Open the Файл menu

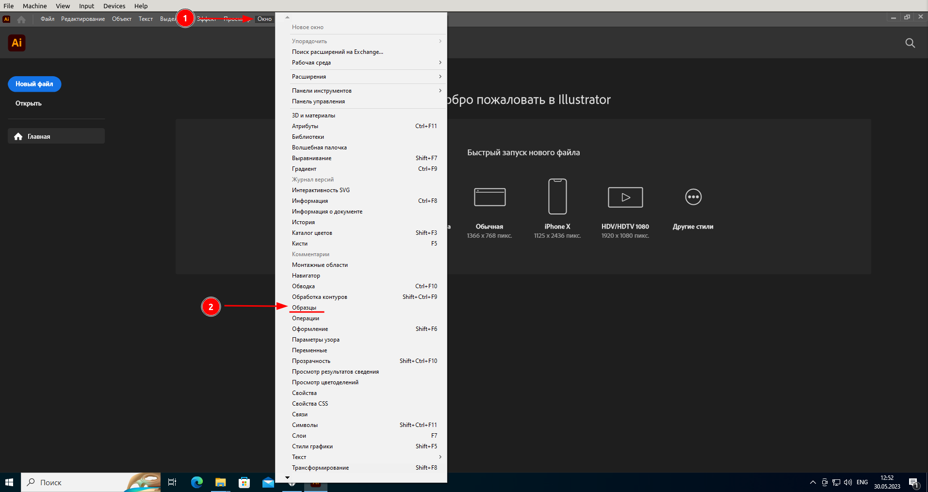(48, 19)
